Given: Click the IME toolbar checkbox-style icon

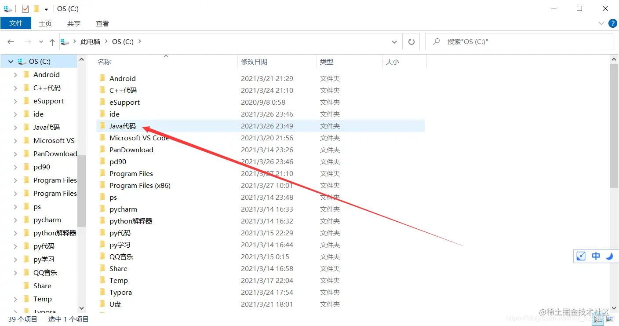Looking at the screenshot, I should [581, 256].
